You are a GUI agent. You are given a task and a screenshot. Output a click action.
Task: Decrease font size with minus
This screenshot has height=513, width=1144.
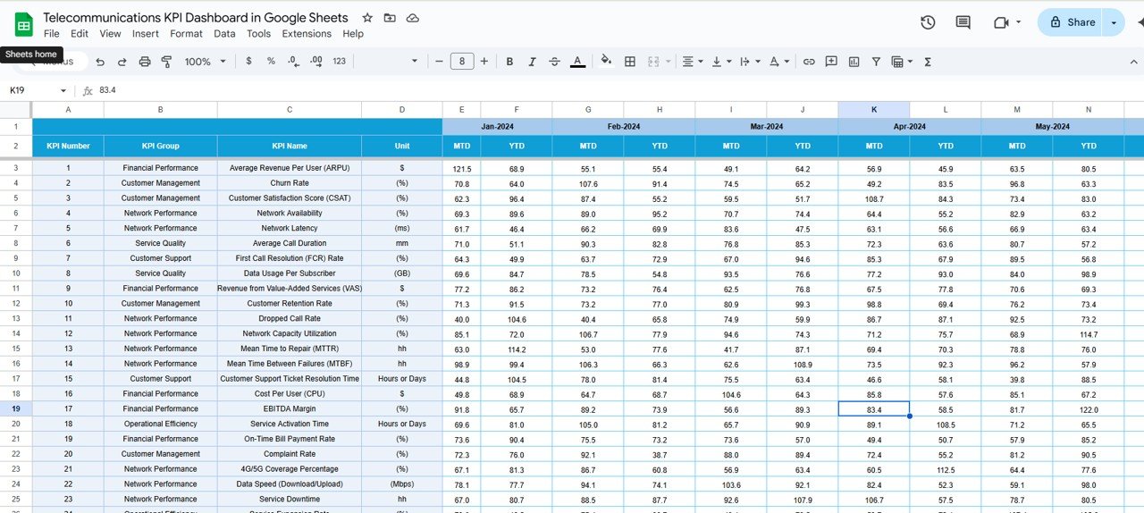pos(438,62)
